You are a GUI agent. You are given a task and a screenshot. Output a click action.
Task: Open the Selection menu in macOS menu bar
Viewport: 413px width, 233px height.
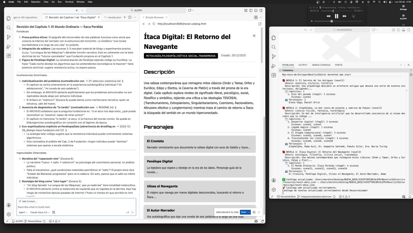(x=35, y=2)
